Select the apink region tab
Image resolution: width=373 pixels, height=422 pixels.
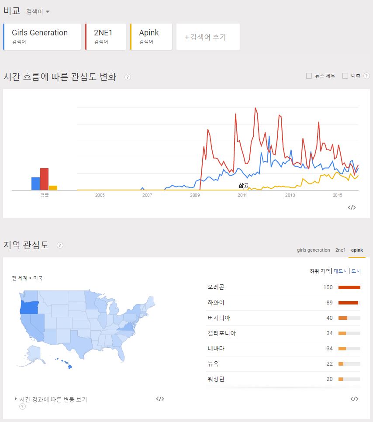tap(357, 250)
